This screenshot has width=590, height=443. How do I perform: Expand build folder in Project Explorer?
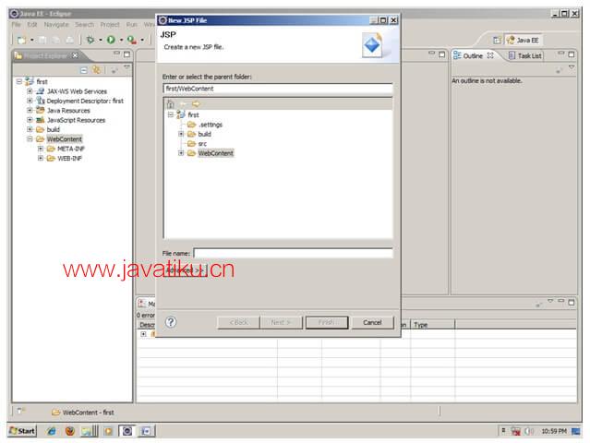point(30,129)
